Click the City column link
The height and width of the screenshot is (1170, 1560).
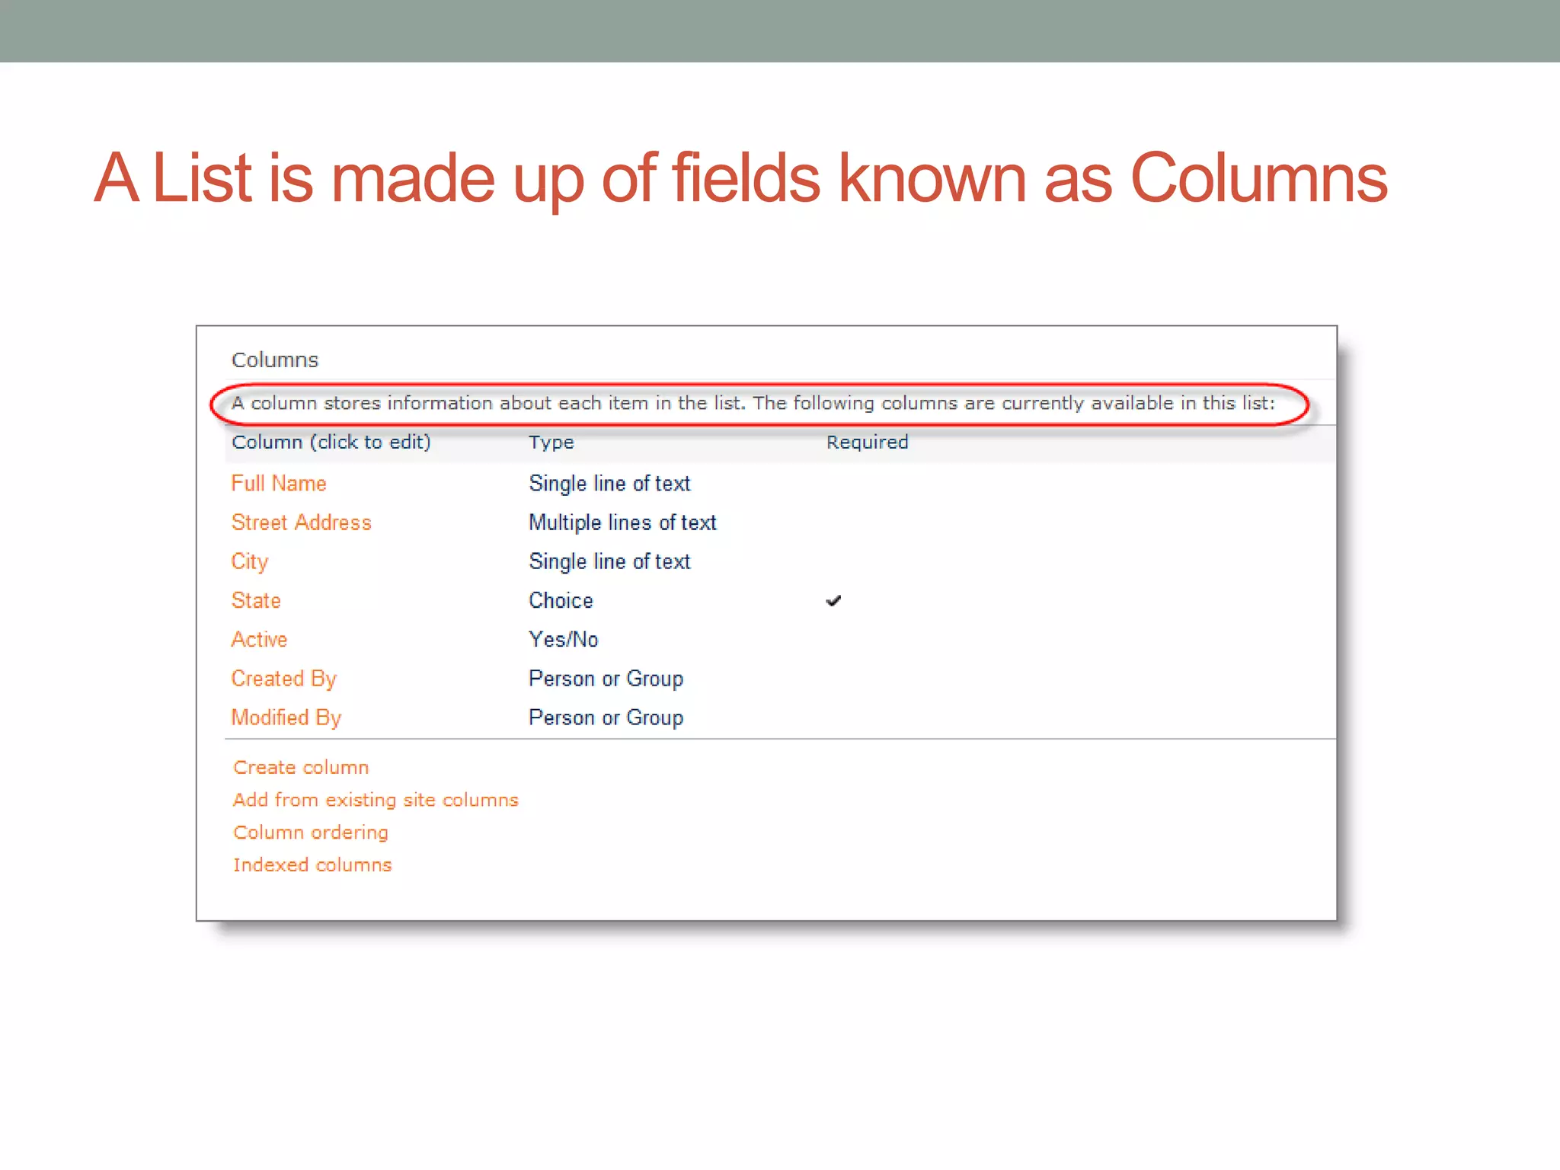250,562
